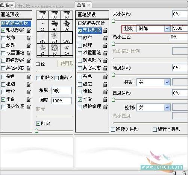The image size is (188, 175).
Task: Enable 翻转 Y 抖动 checkbox
Action: [x=155, y=129]
